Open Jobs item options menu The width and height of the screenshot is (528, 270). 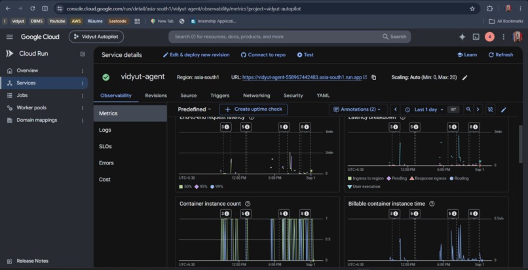tap(83, 96)
